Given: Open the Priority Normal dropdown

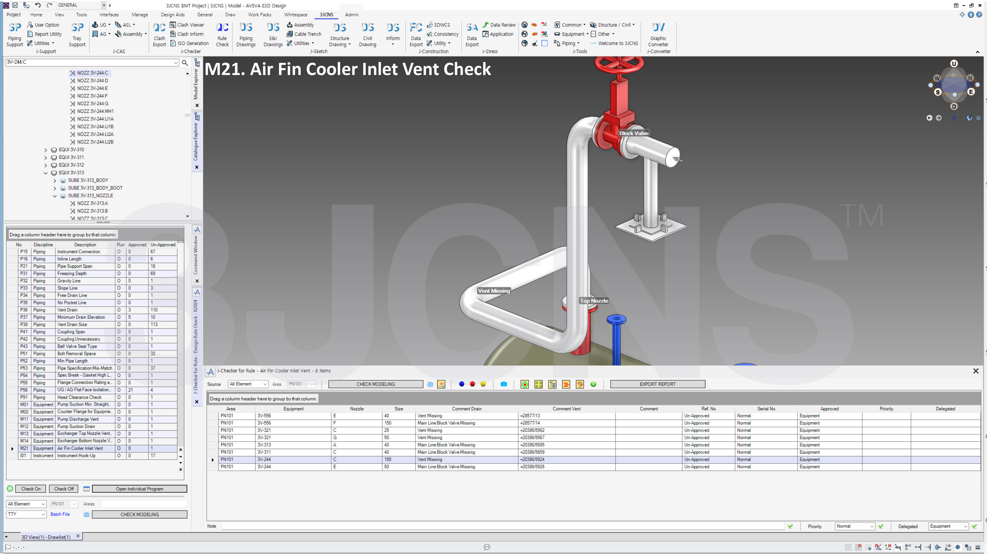Looking at the screenshot, I should [x=855, y=526].
